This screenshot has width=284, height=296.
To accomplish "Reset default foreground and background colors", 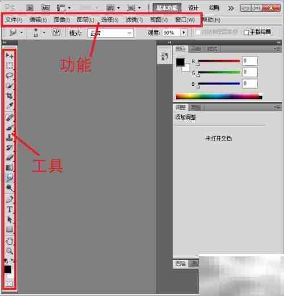I will click(6, 261).
